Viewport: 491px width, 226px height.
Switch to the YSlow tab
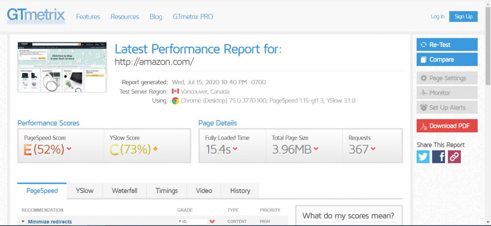(84, 191)
